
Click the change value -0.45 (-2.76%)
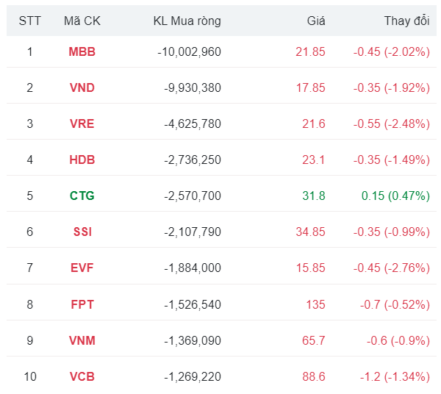(392, 268)
